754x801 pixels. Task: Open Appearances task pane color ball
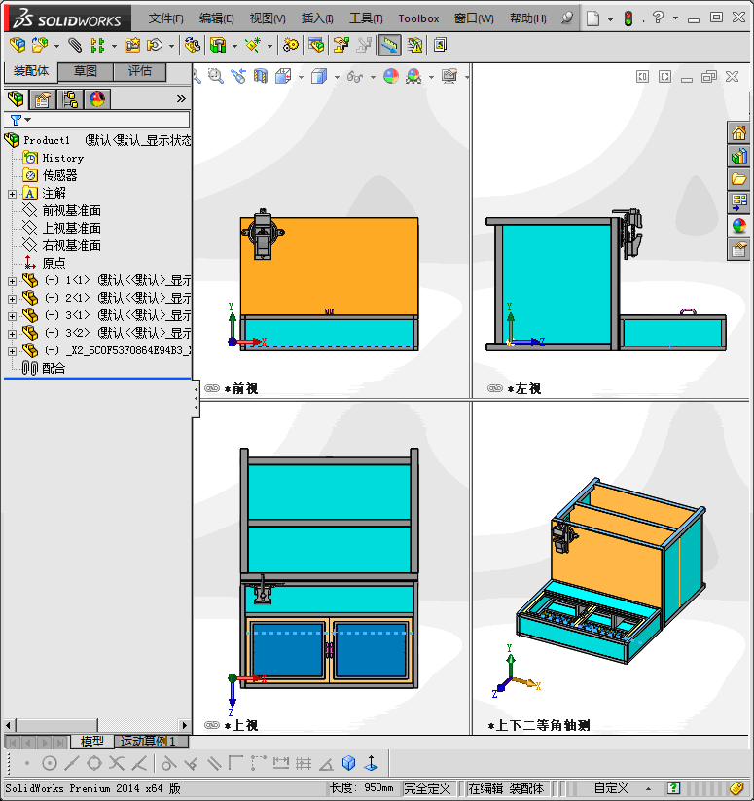pos(738,225)
